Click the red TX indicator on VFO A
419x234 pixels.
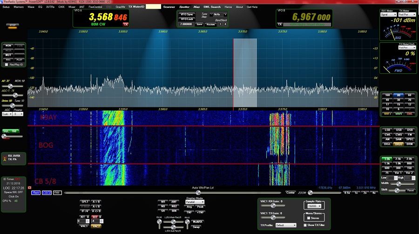point(126,24)
